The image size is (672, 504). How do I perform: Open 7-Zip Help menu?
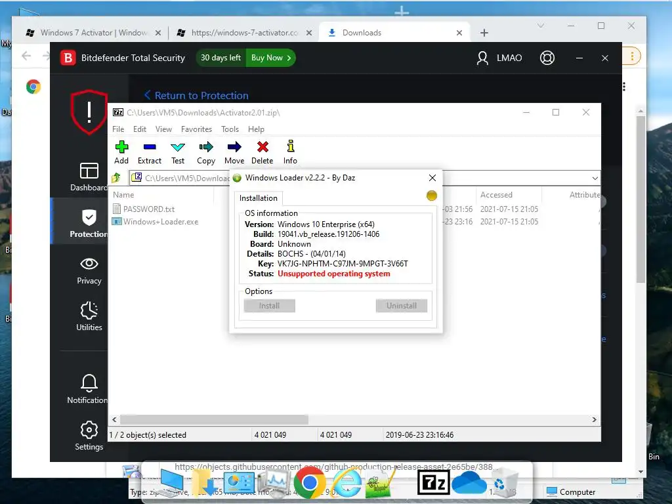click(256, 129)
